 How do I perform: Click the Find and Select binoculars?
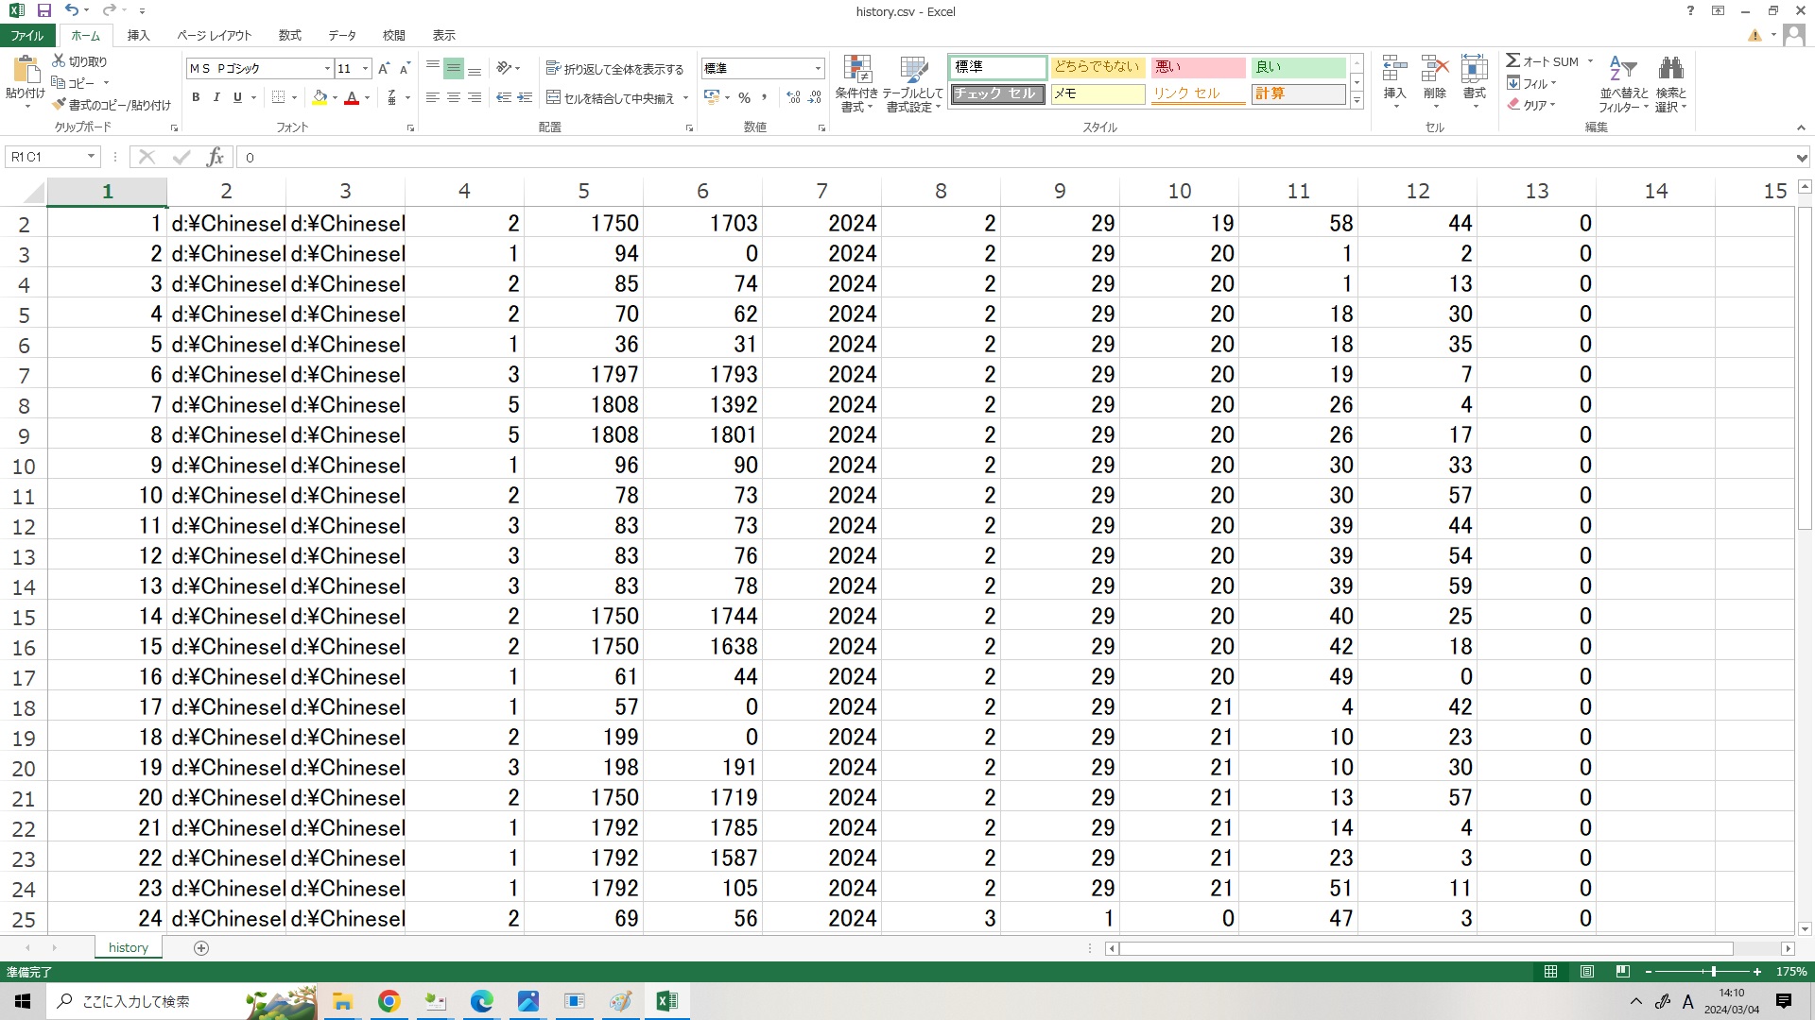[1670, 70]
